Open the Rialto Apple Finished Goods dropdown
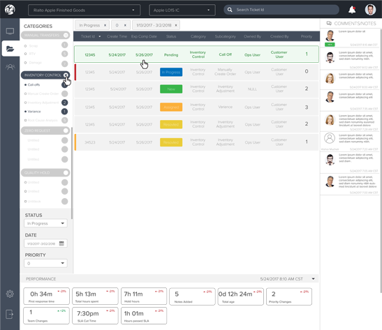This screenshot has width=382, height=330. [84, 10]
